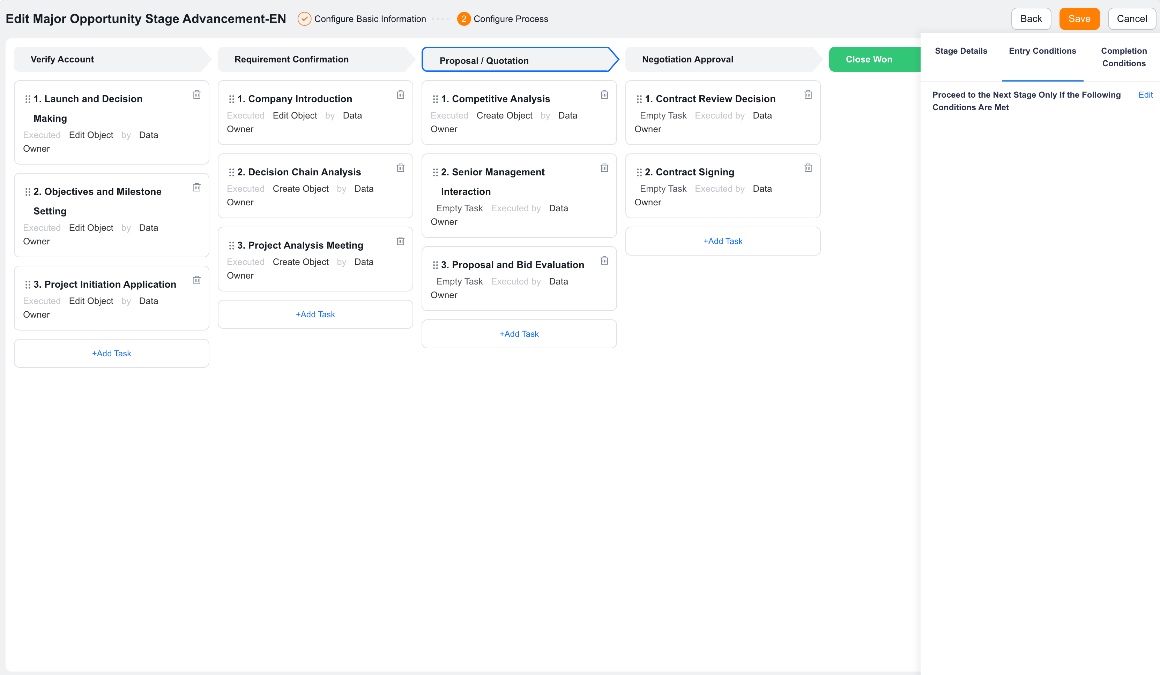Open the Stage Details tab
This screenshot has height=675, width=1160.
[x=961, y=51]
